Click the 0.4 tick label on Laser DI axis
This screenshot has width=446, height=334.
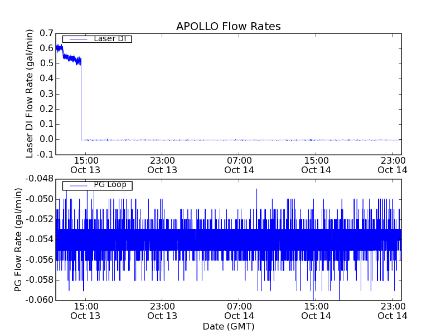coord(46,78)
